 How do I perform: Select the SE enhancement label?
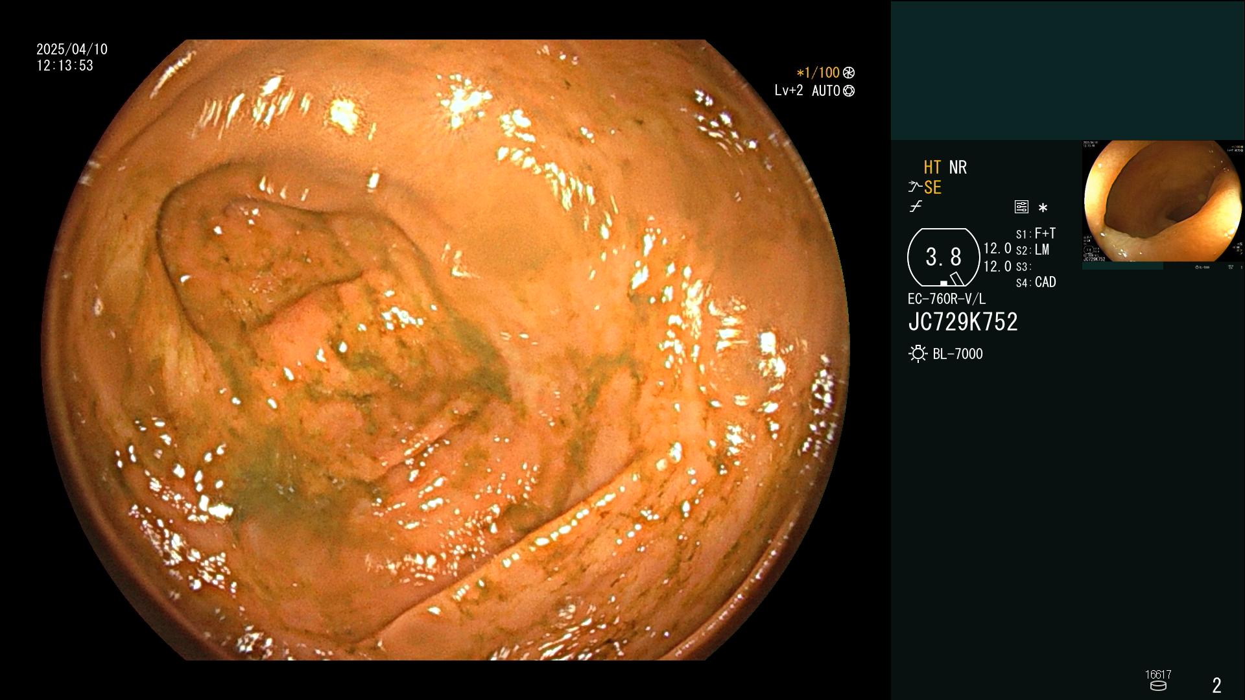932,187
